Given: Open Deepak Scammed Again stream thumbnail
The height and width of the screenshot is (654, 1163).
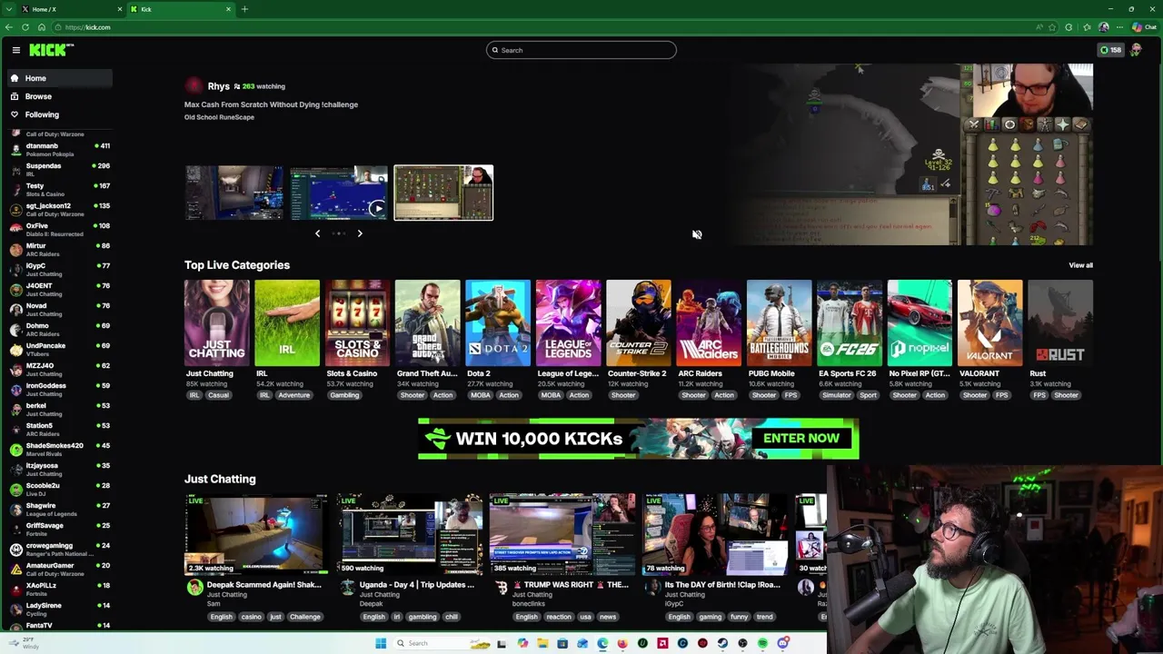Looking at the screenshot, I should pyautogui.click(x=256, y=535).
